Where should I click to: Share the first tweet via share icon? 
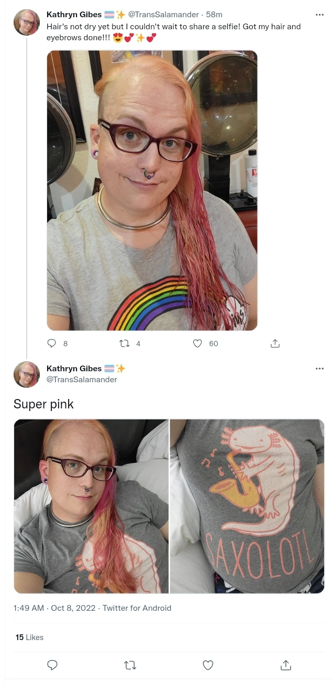pyautogui.click(x=275, y=344)
